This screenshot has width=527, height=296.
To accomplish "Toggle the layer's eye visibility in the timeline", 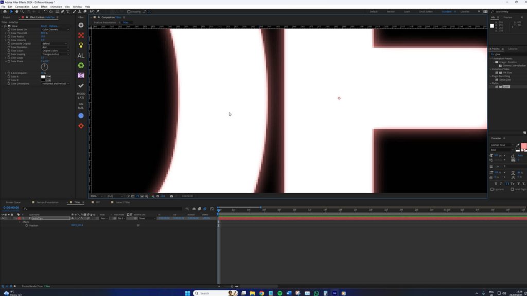I will [x=3, y=218].
